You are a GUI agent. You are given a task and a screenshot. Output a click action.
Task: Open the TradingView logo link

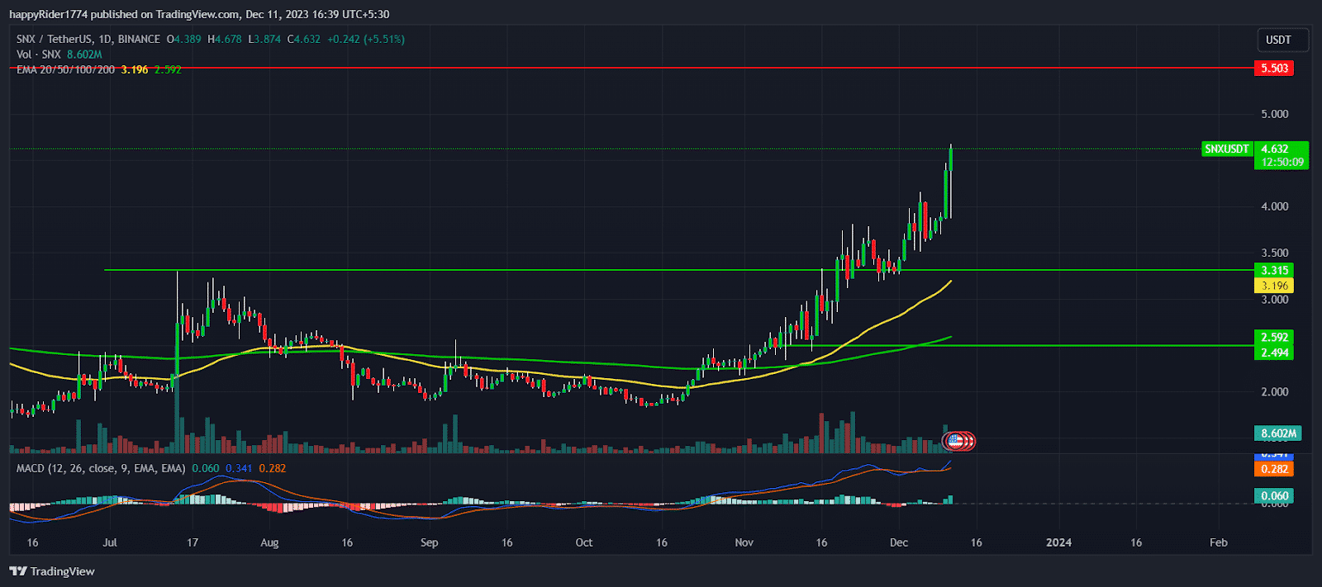(52, 571)
